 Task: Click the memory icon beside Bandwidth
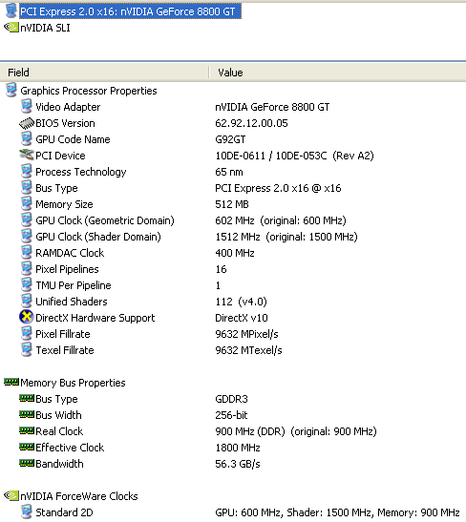pyautogui.click(x=27, y=463)
